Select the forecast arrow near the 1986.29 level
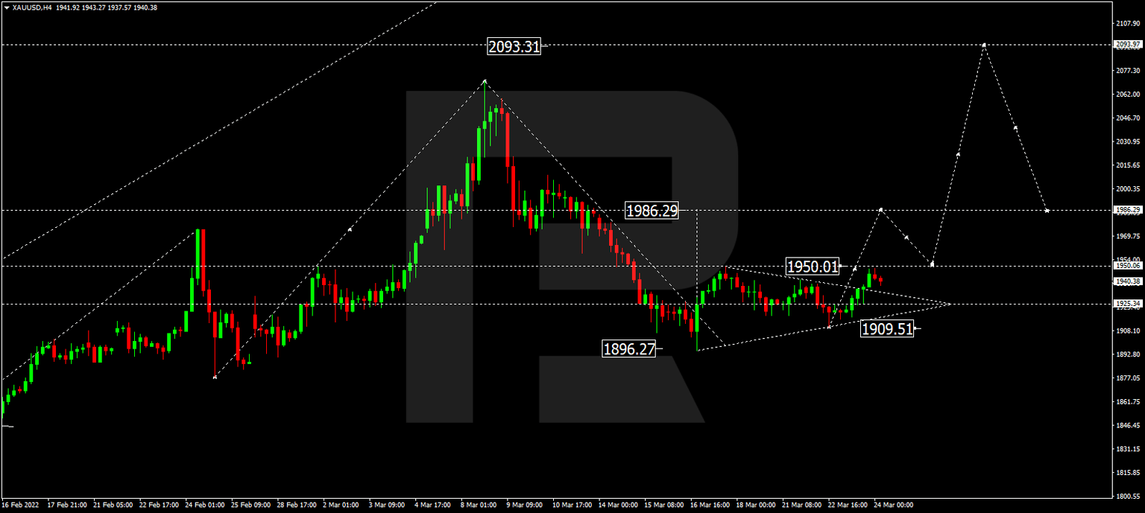 880,210
